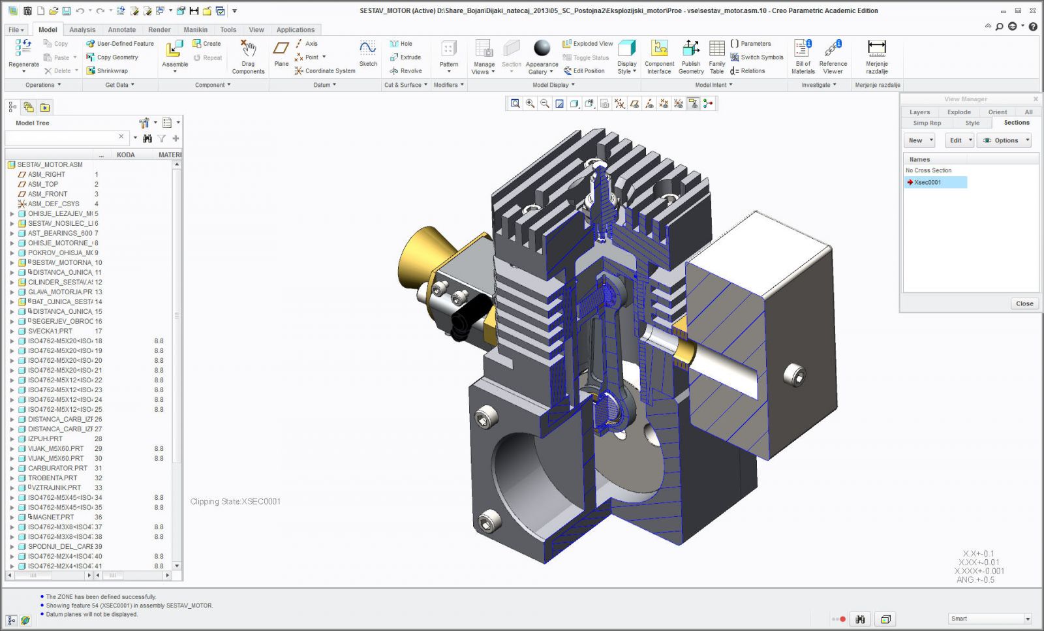Click the Drag Components icon

pyautogui.click(x=248, y=50)
